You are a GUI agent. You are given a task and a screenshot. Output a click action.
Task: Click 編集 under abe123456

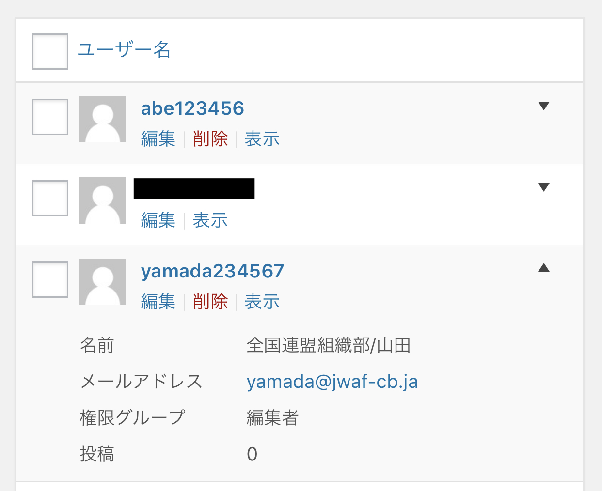158,139
